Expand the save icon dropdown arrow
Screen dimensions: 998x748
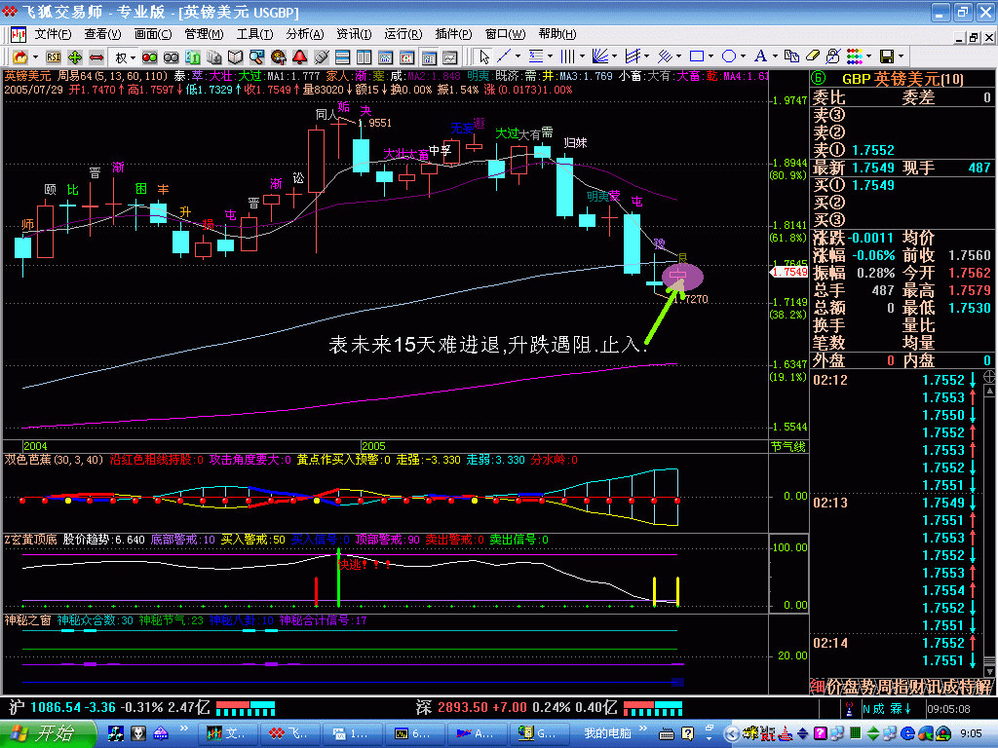902,56
